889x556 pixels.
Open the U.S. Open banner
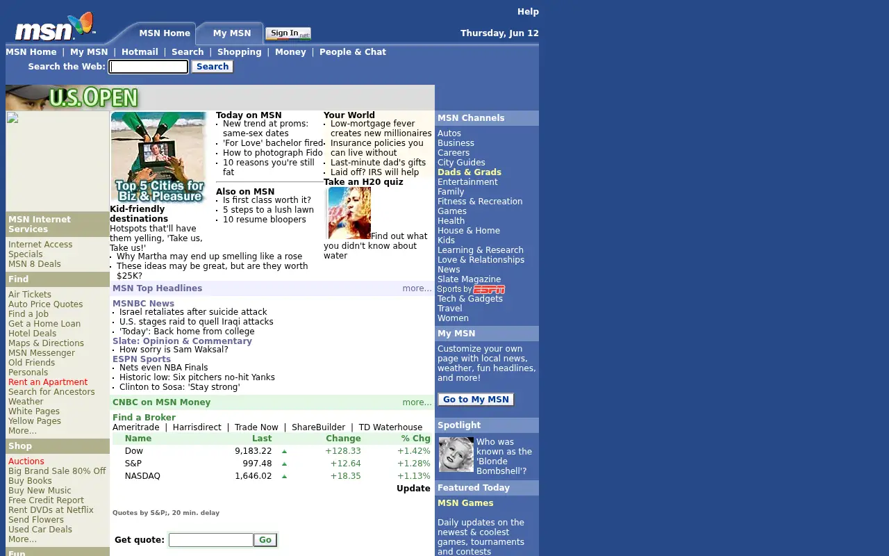pyautogui.click(x=220, y=98)
